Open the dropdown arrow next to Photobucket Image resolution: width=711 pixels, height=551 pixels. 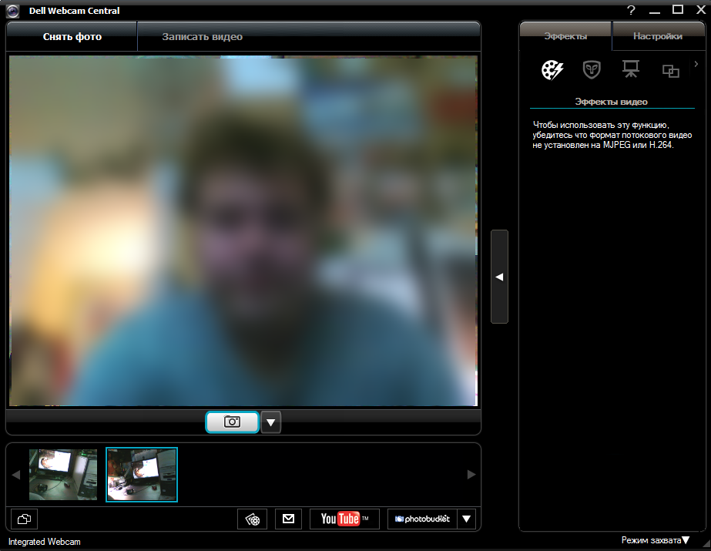click(x=466, y=519)
